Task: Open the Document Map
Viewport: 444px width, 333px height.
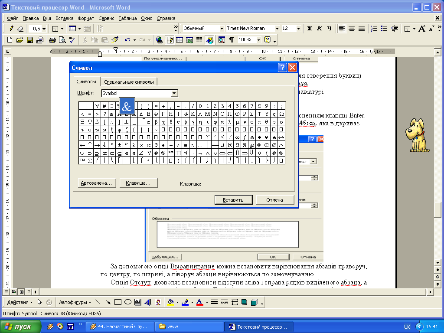Action: click(222, 40)
